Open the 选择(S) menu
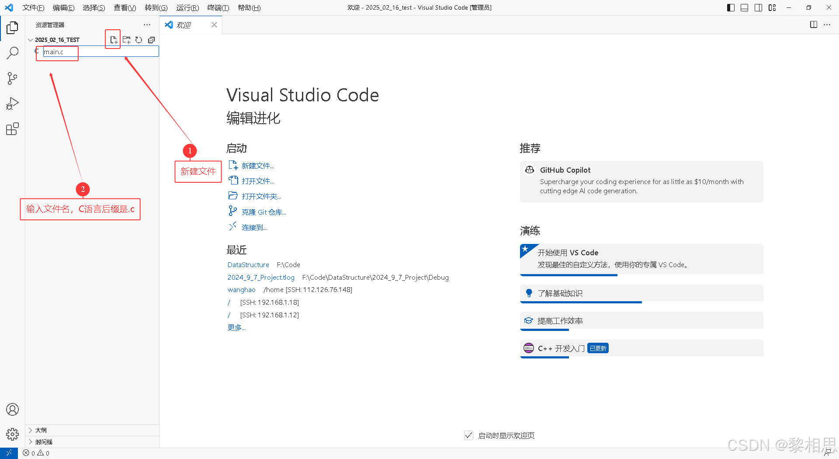Screen dimensions: 839x459 point(94,7)
